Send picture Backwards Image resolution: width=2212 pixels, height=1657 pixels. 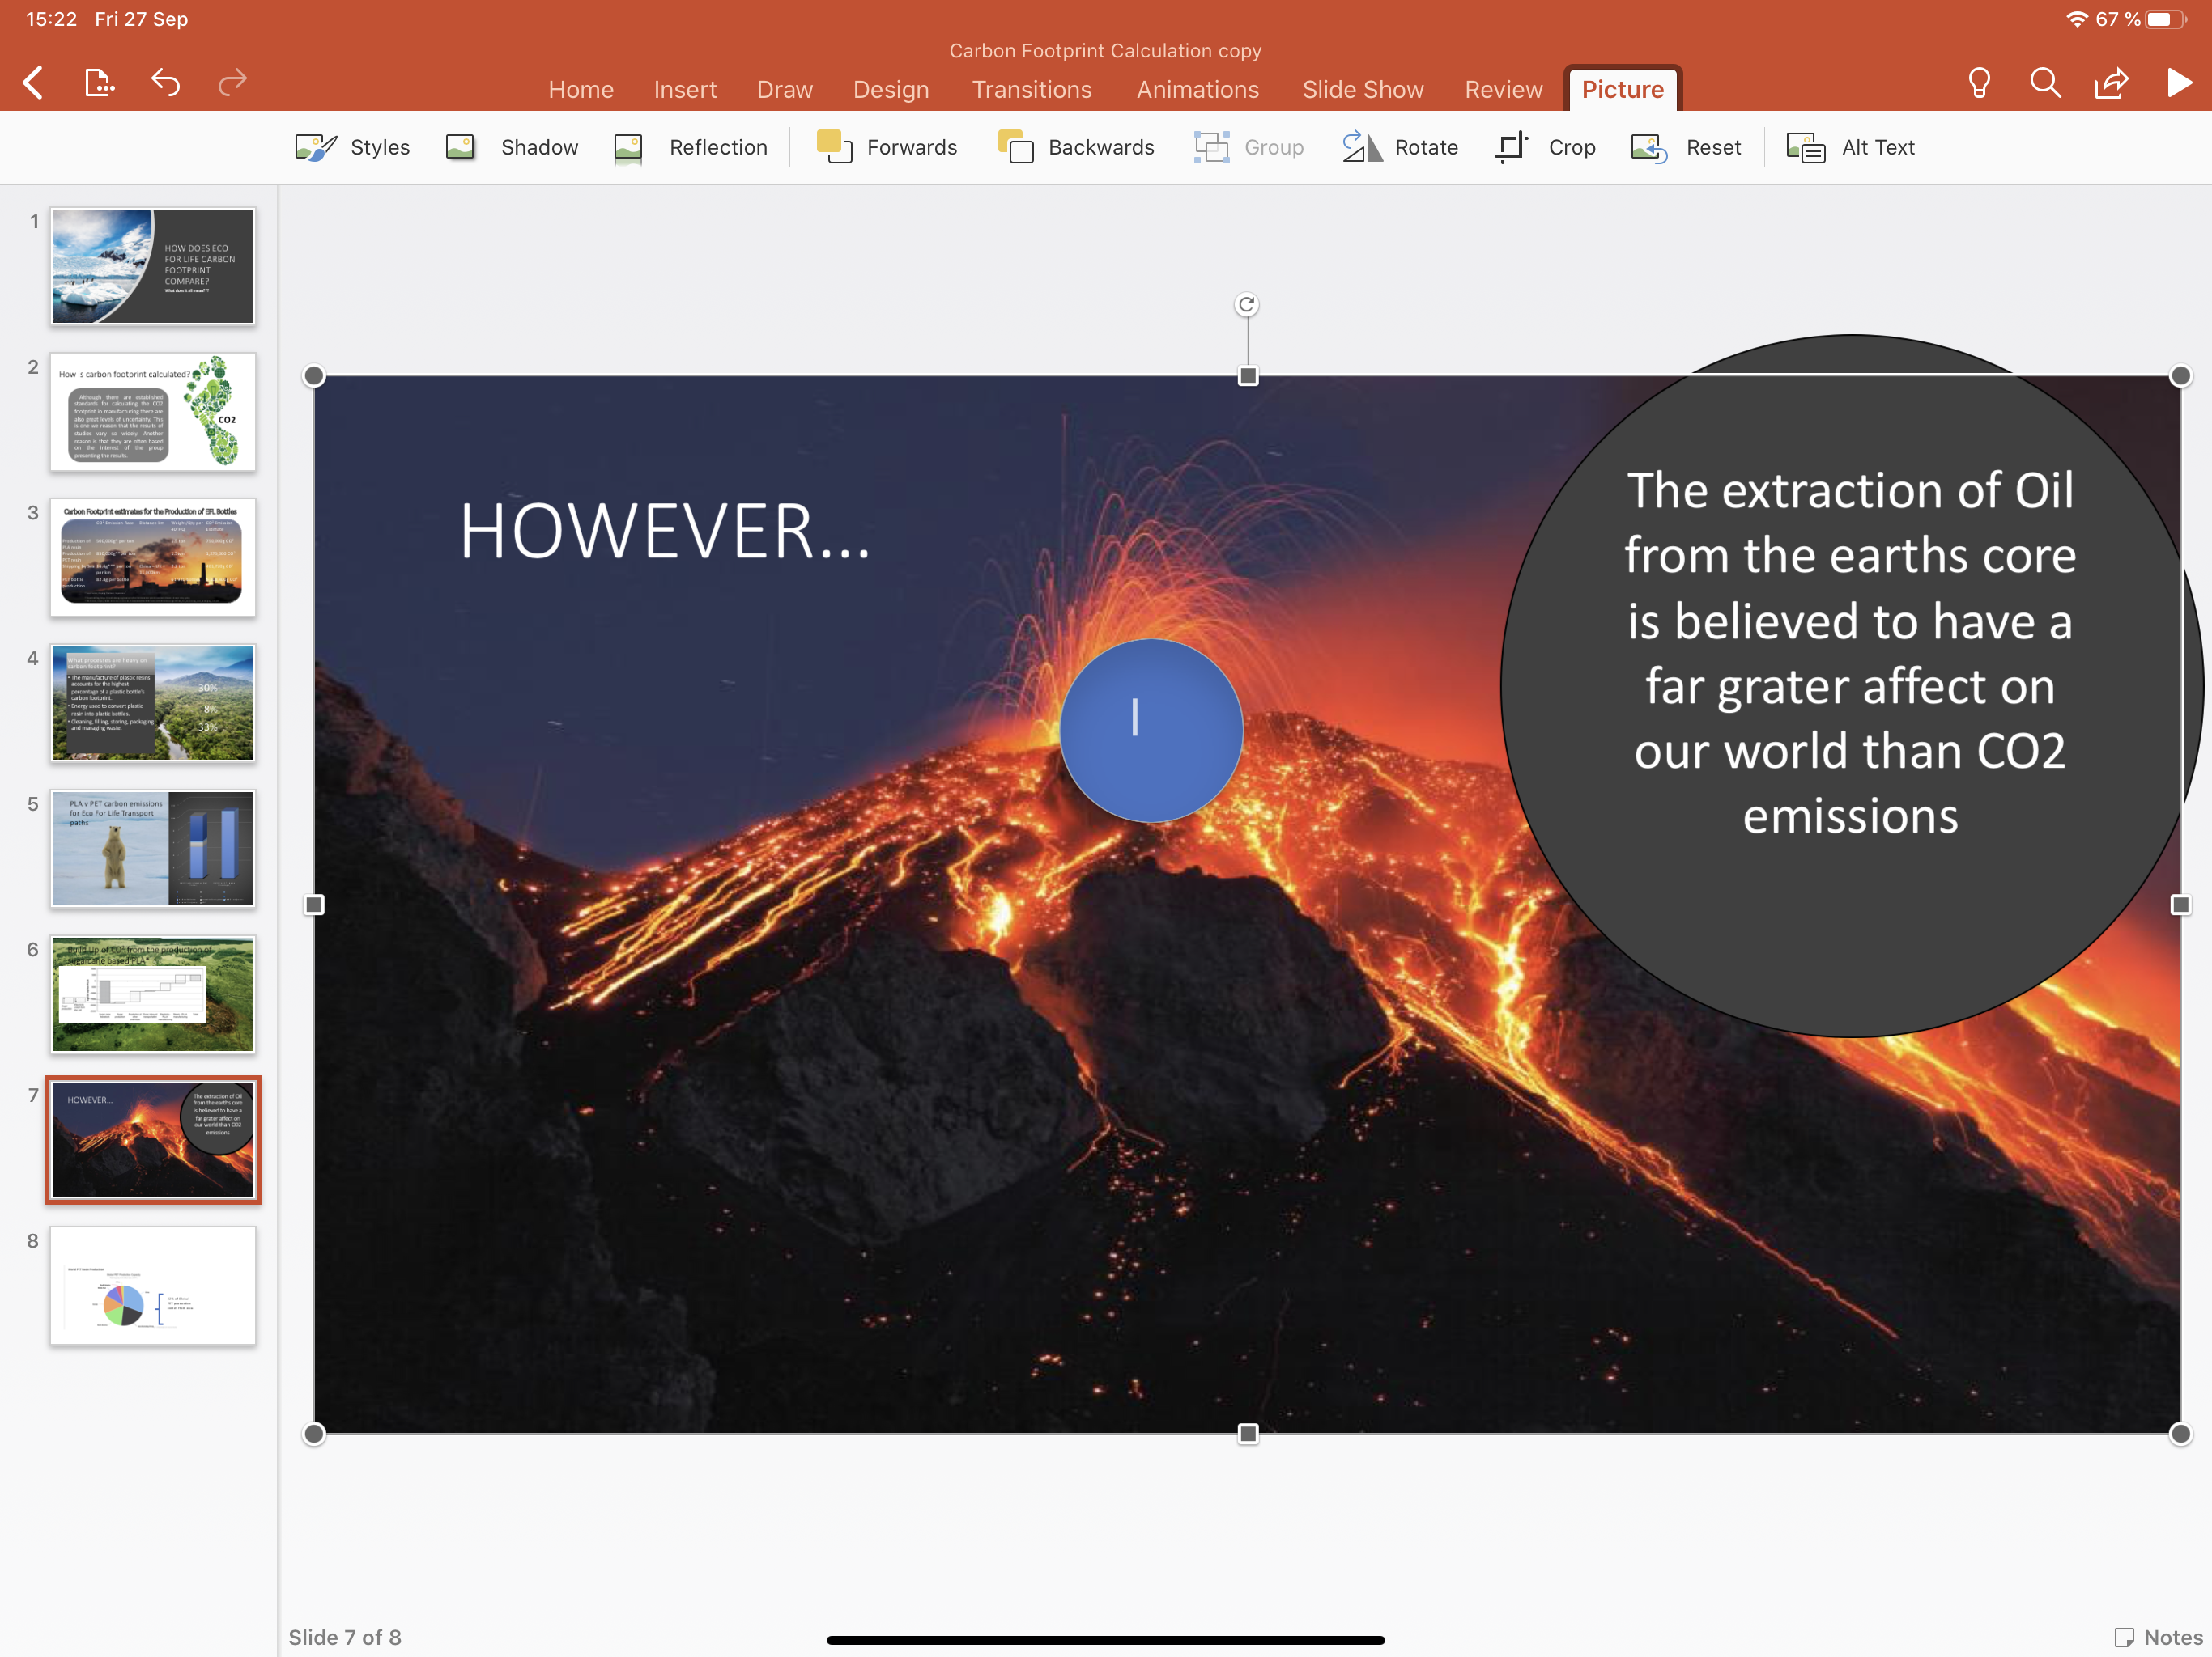(1076, 148)
